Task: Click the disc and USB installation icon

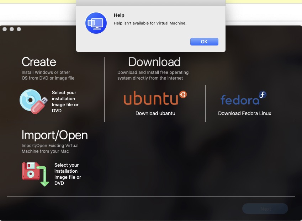Action: (x=33, y=101)
